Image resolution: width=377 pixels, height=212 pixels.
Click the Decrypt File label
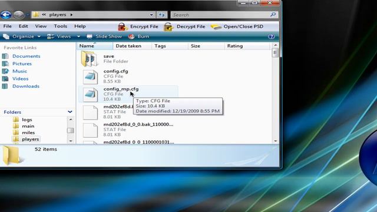pyautogui.click(x=191, y=26)
